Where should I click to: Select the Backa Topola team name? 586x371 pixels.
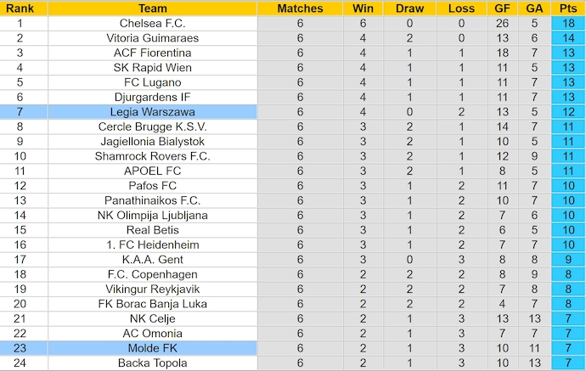pos(152,363)
